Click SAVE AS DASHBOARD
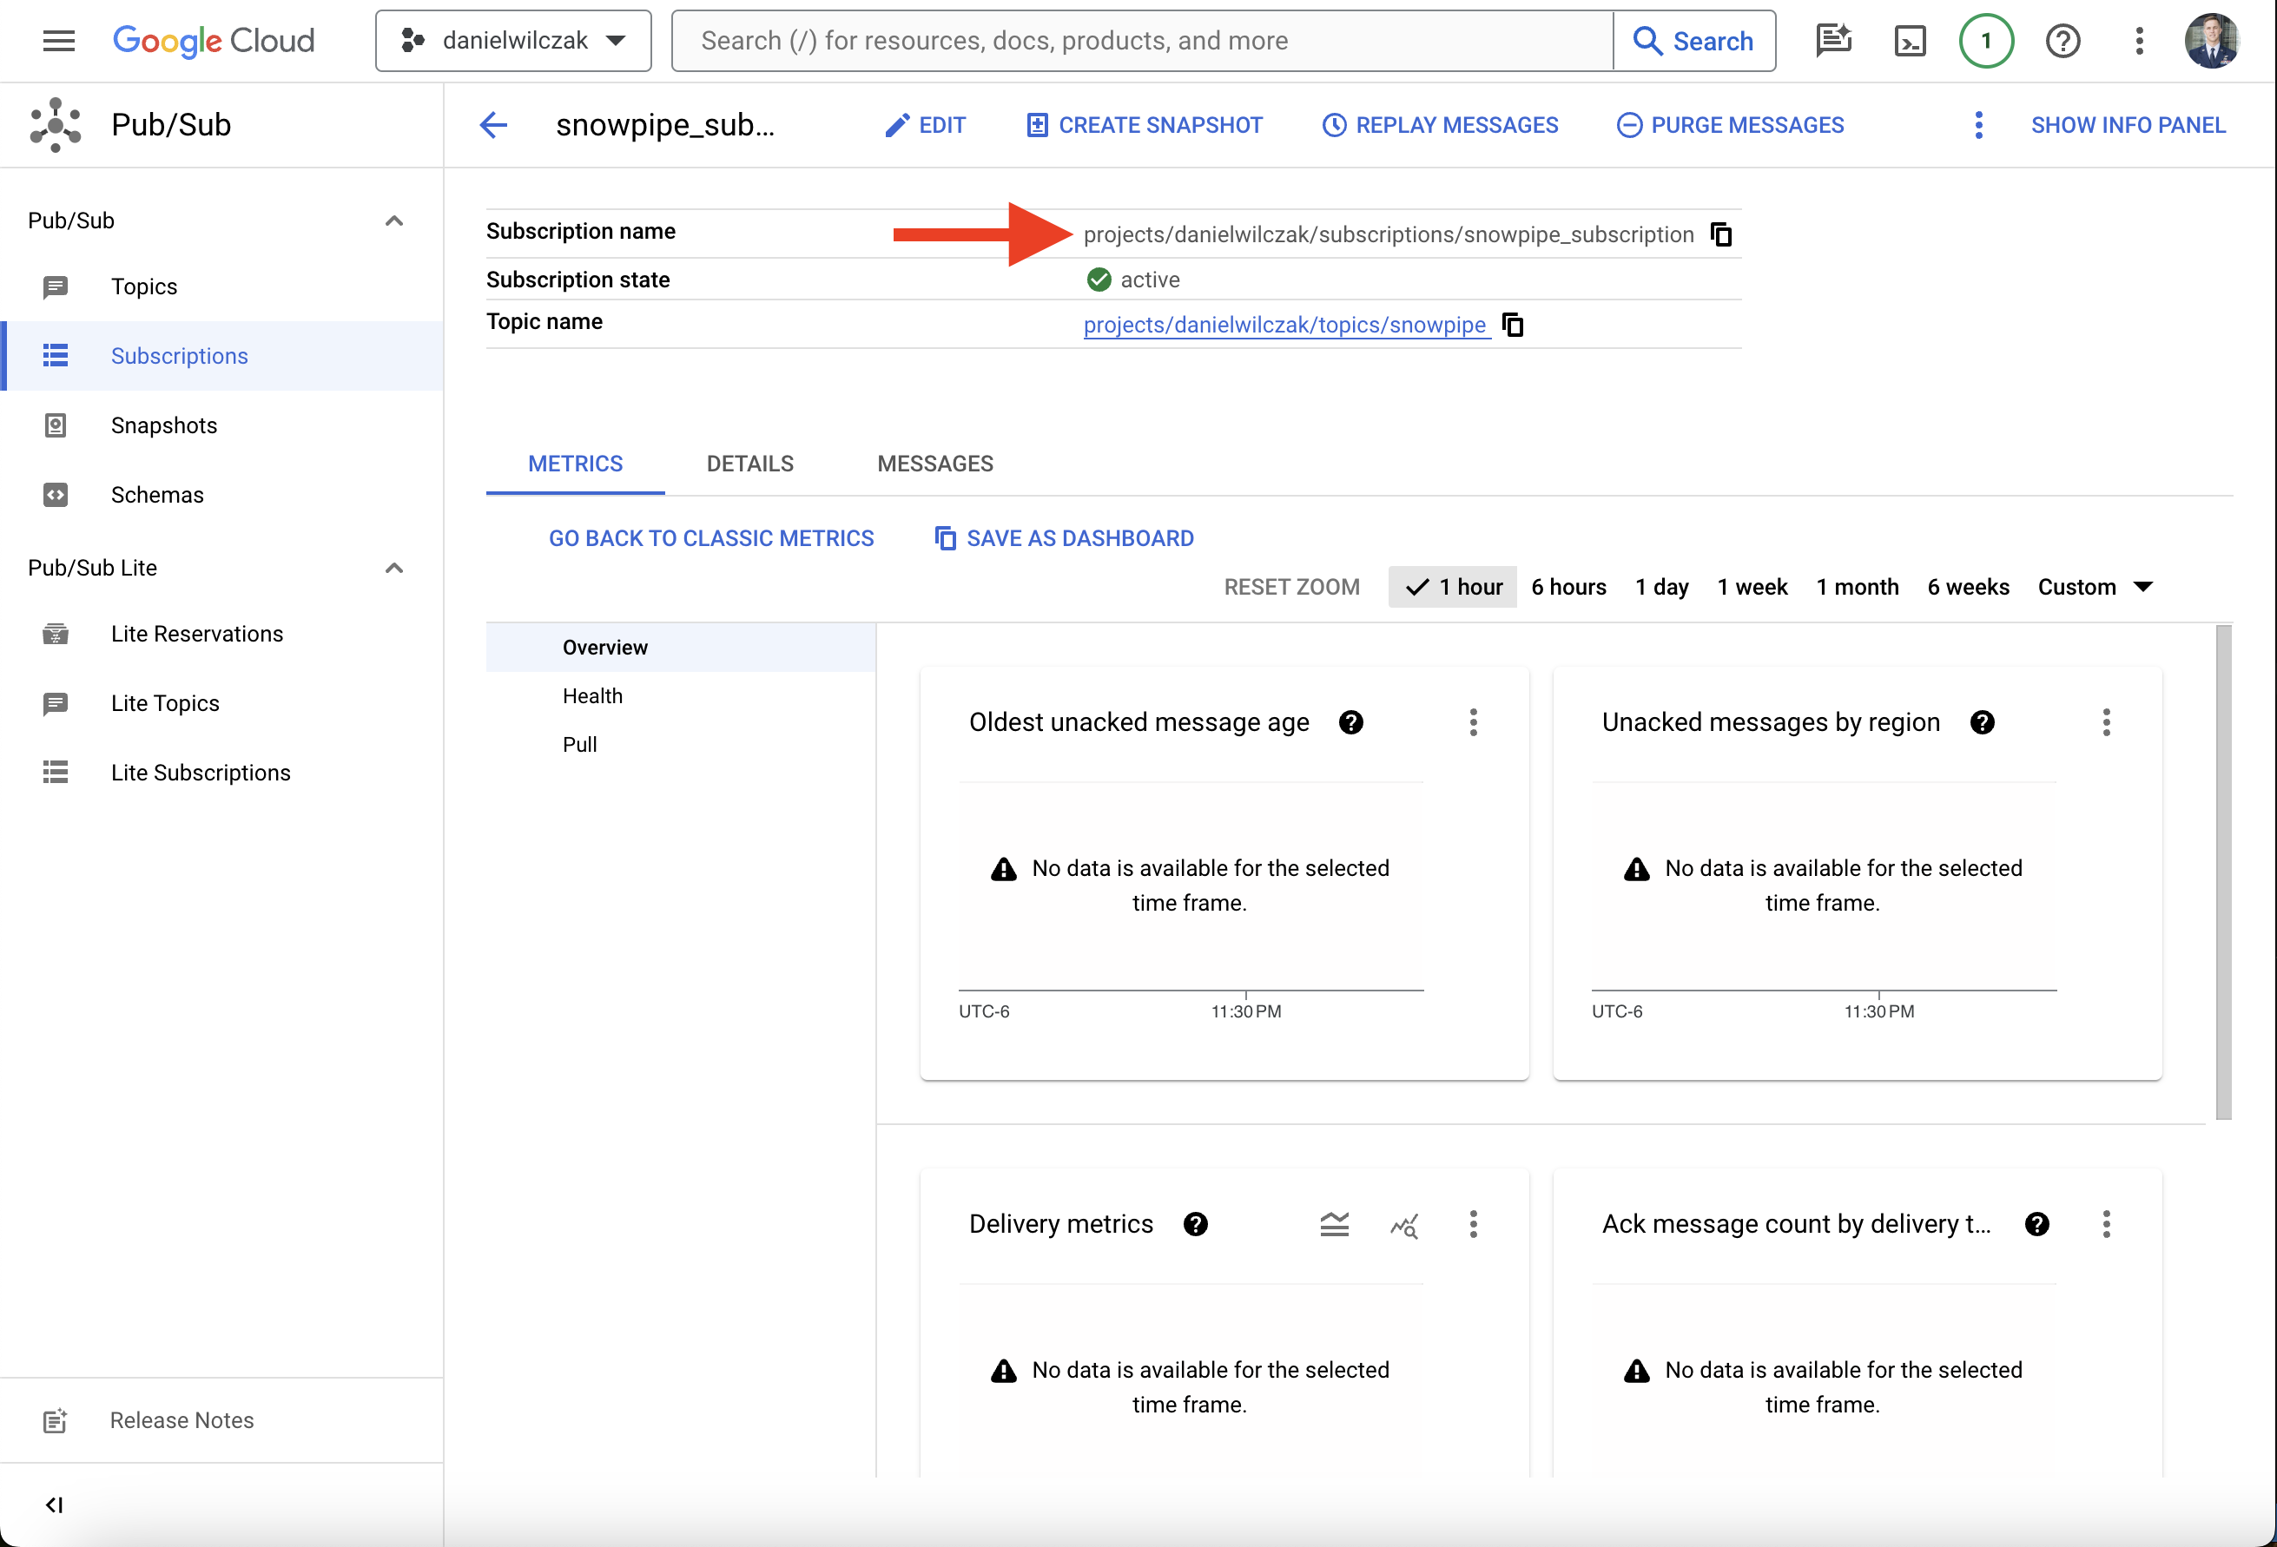This screenshot has width=2277, height=1547. click(1064, 539)
